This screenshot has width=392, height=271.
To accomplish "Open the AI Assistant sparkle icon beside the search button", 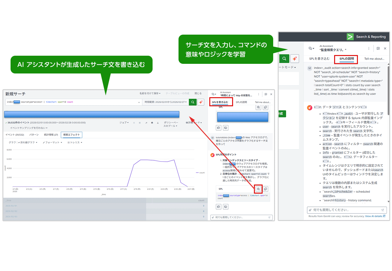I will coord(201,102).
